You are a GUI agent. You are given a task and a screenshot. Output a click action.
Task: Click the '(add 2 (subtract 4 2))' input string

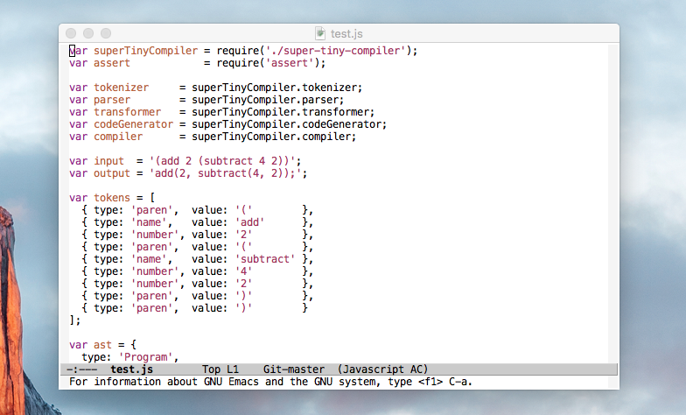coord(222,161)
